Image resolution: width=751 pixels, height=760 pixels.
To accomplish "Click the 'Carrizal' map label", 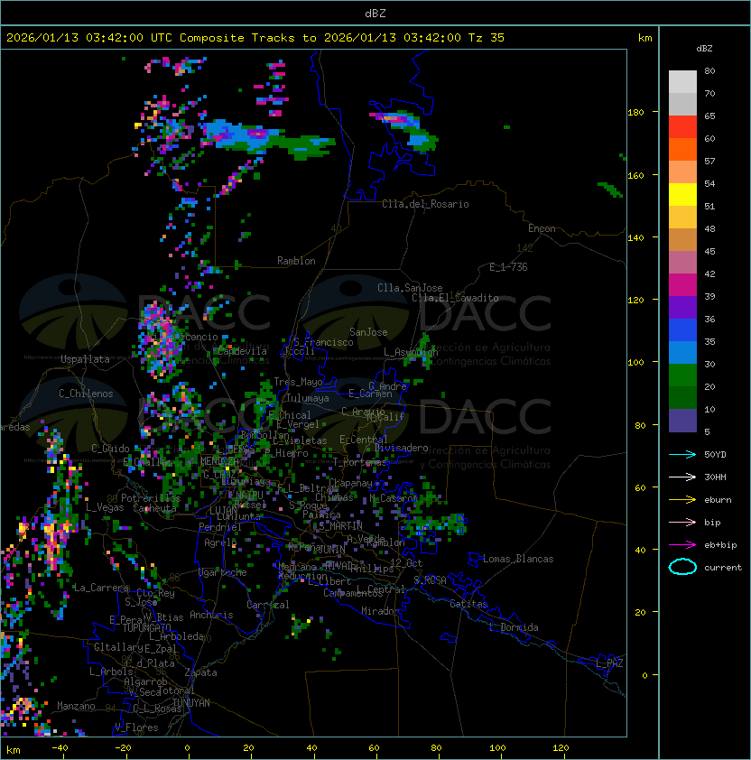I will [268, 605].
